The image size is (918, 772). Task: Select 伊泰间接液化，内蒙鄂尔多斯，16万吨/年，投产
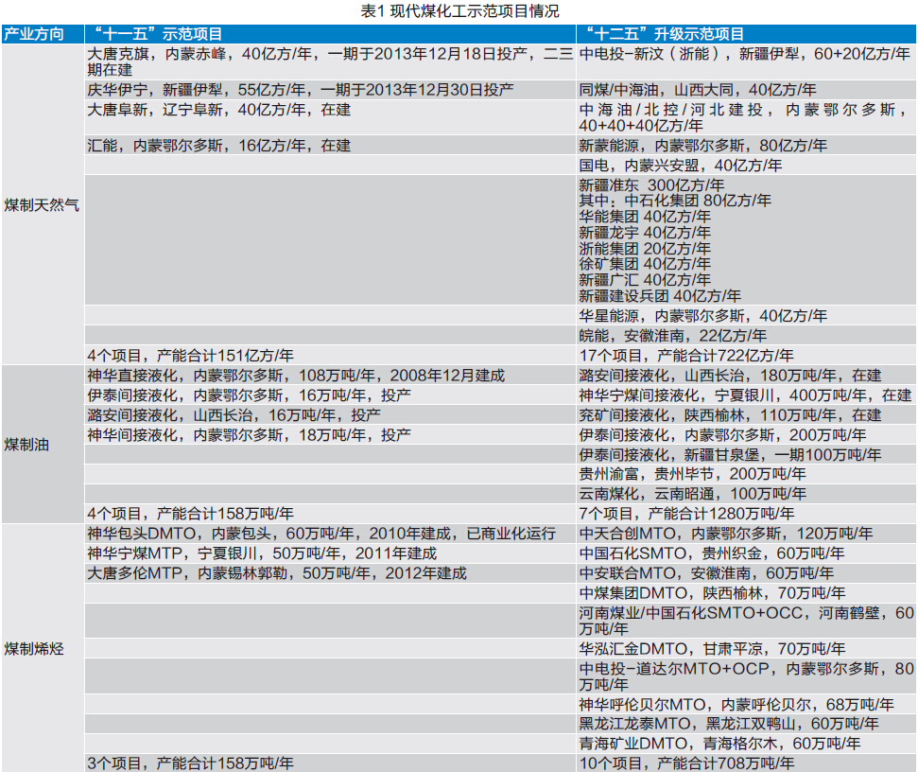coord(330,395)
